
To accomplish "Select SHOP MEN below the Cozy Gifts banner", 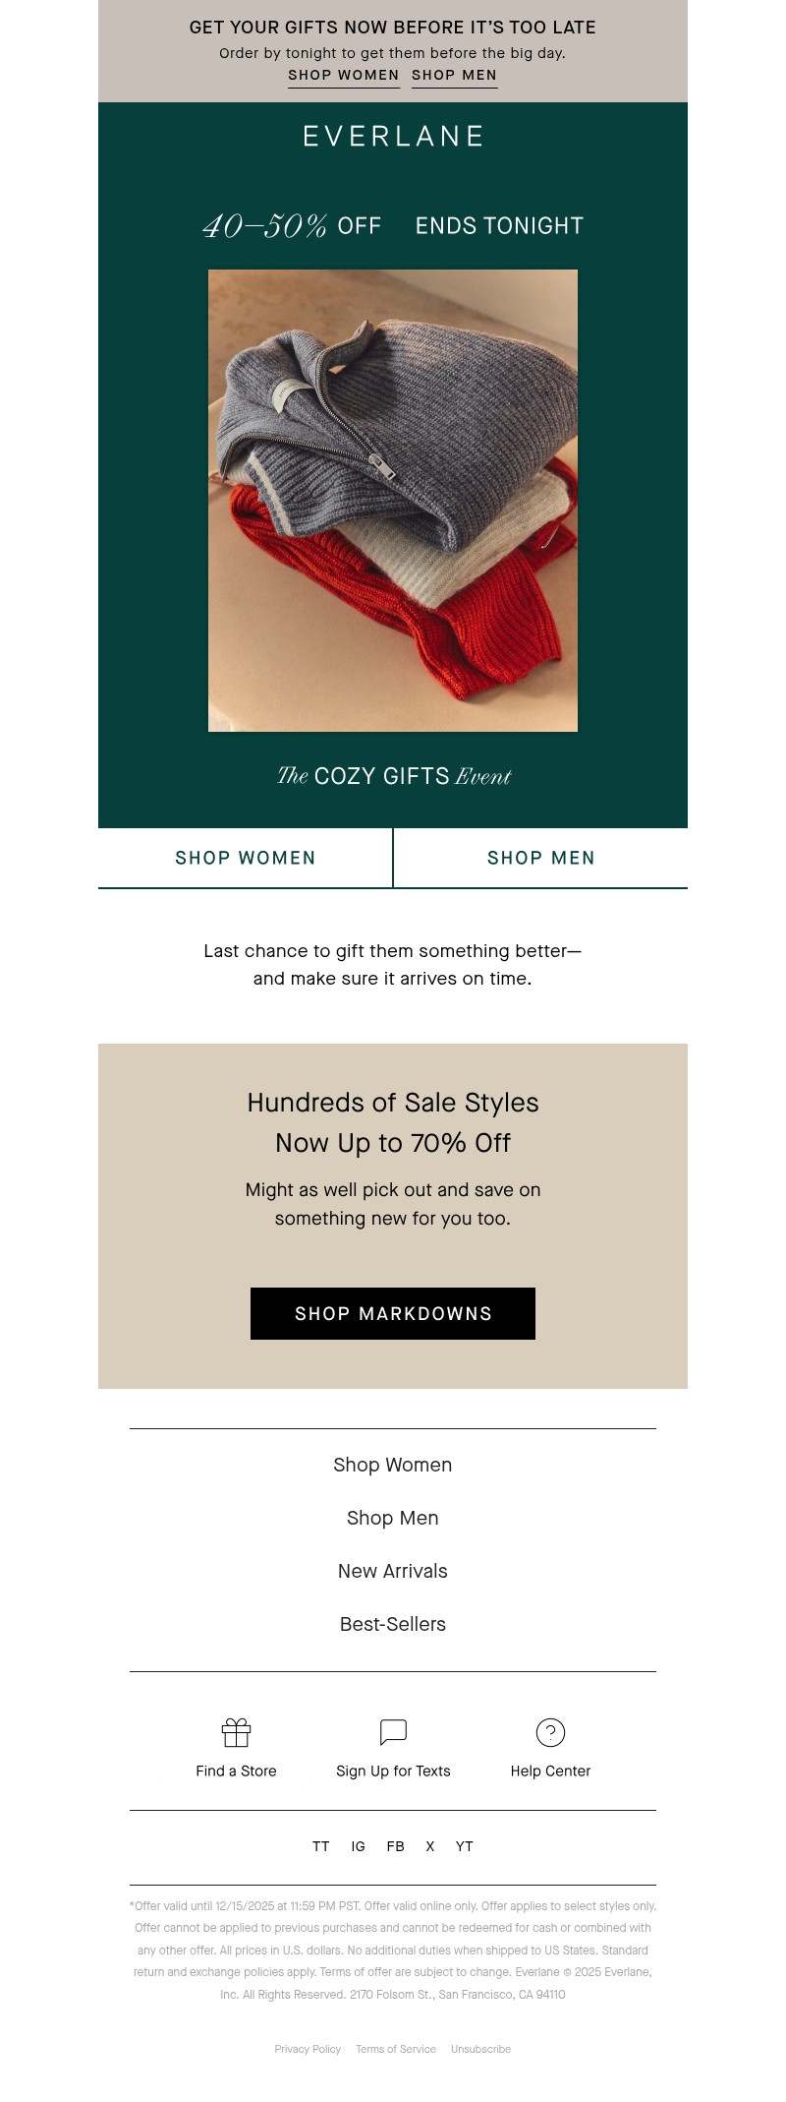I will 539,857.
